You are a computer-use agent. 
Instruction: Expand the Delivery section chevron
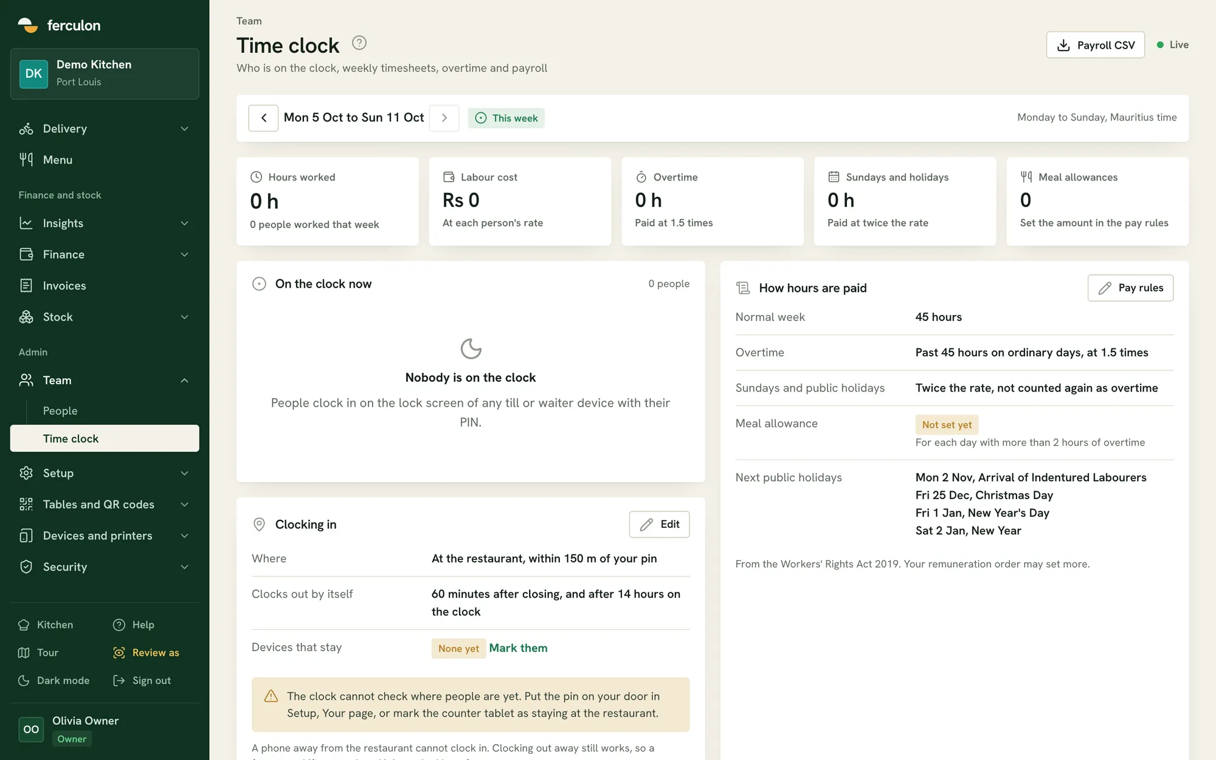coord(184,129)
